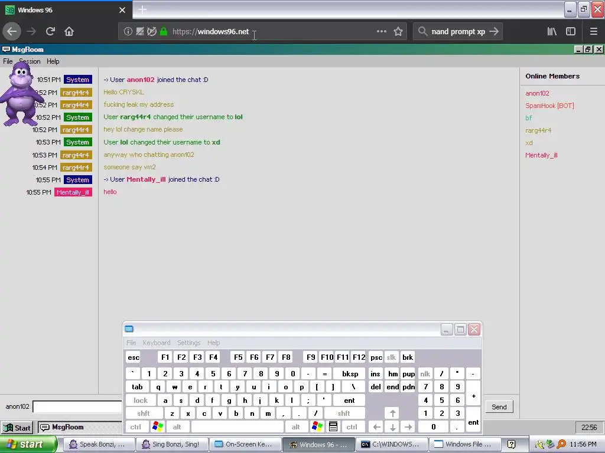The height and width of the screenshot is (453, 605).
Task: Toggle the slk scroll lock key
Action: [391, 357]
